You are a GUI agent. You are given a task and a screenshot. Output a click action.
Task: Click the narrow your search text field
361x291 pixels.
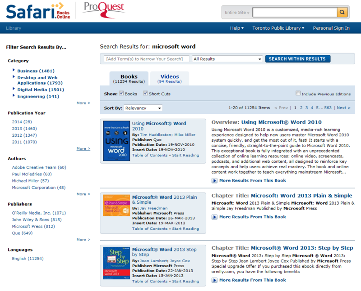147,59
